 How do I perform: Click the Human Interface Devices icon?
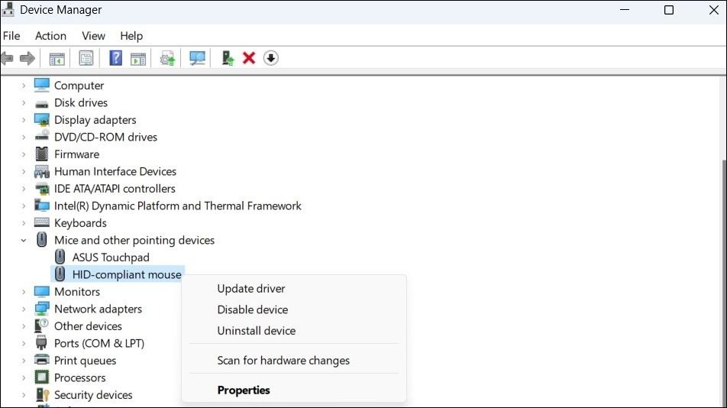(x=42, y=172)
